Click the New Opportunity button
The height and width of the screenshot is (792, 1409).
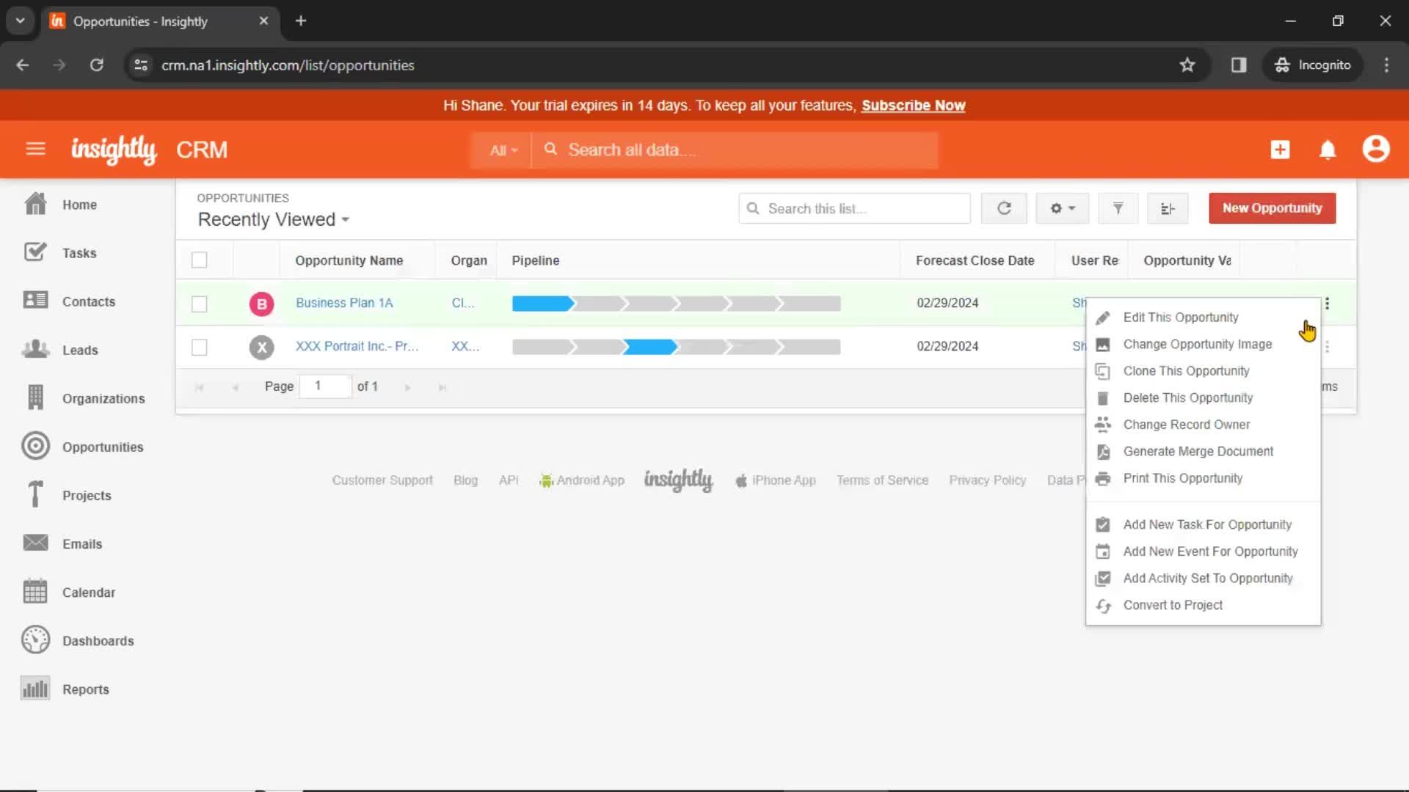point(1273,208)
